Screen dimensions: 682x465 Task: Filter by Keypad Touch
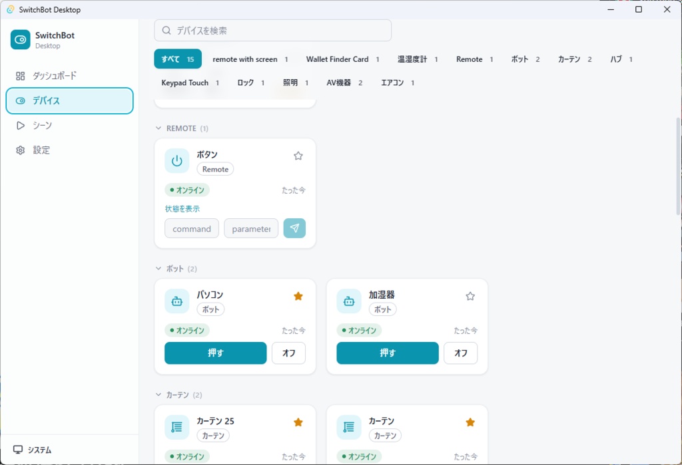click(x=190, y=82)
